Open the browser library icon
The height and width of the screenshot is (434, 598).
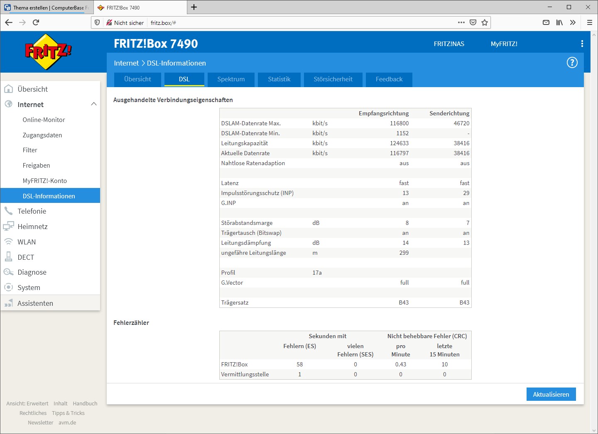[x=559, y=22]
